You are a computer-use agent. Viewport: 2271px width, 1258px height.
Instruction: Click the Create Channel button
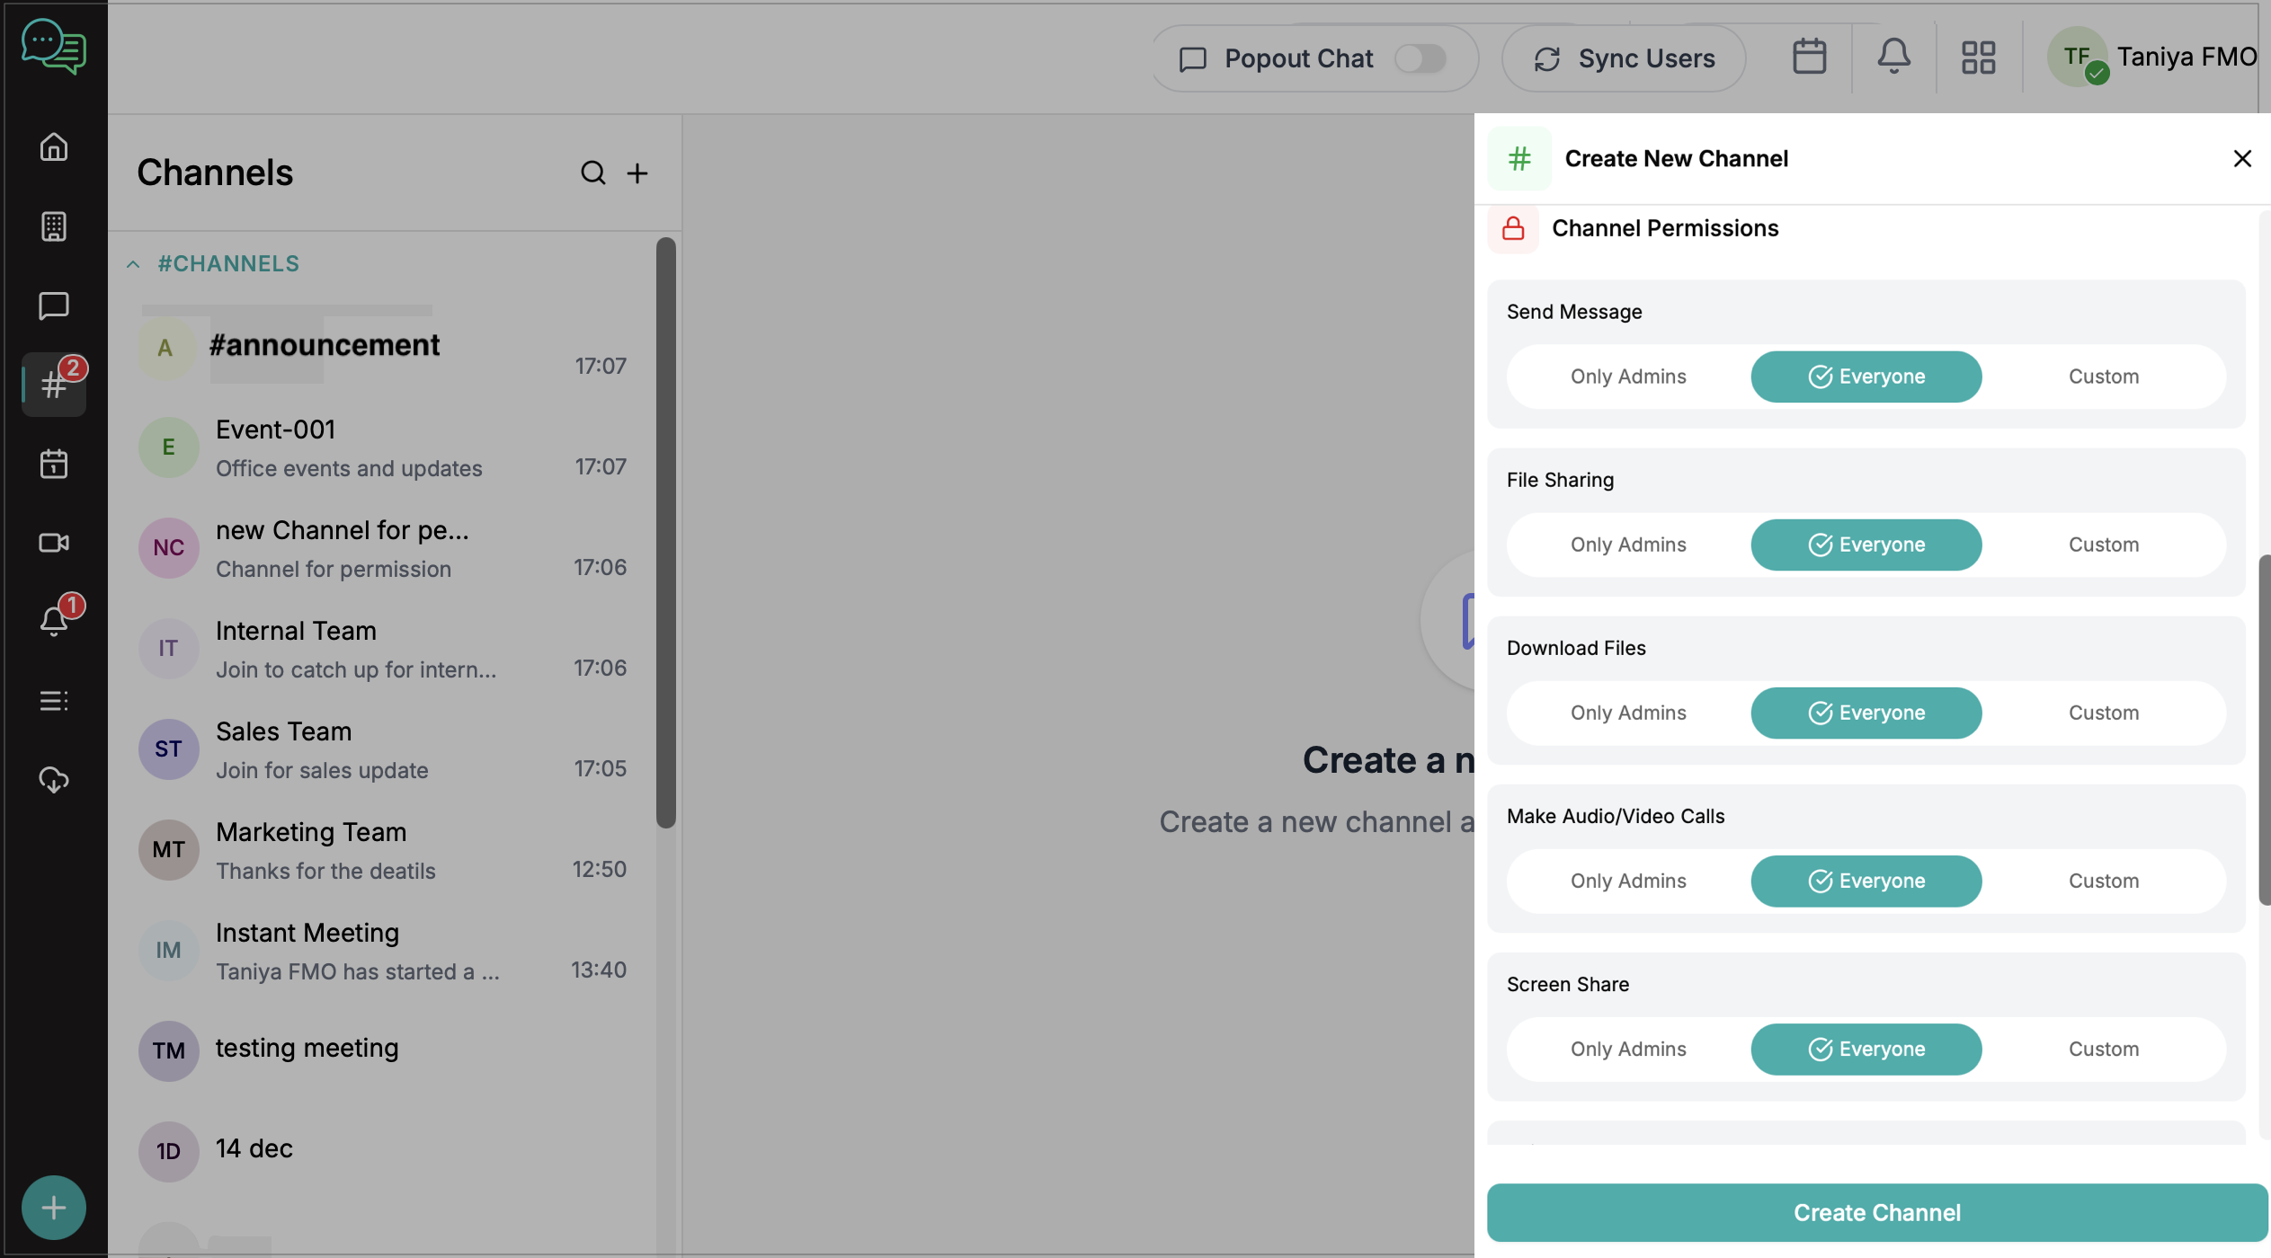(1876, 1212)
